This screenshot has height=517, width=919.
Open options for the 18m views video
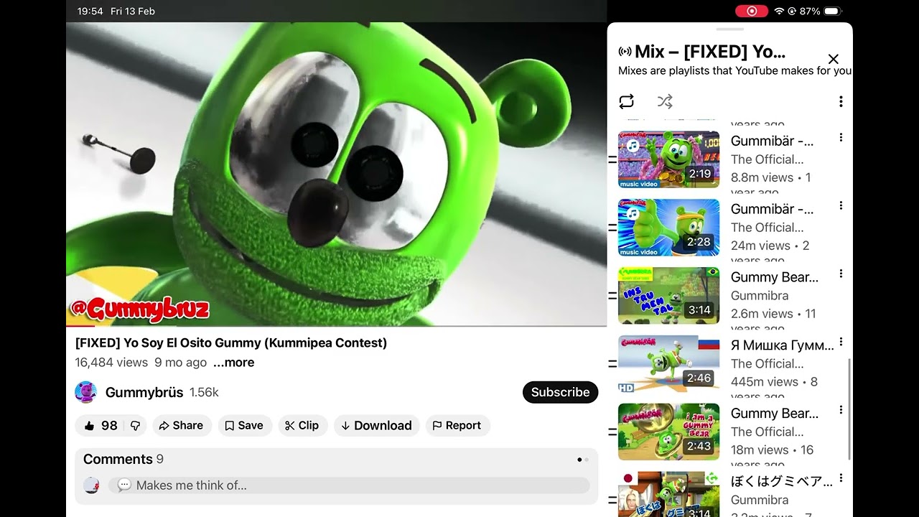click(841, 411)
